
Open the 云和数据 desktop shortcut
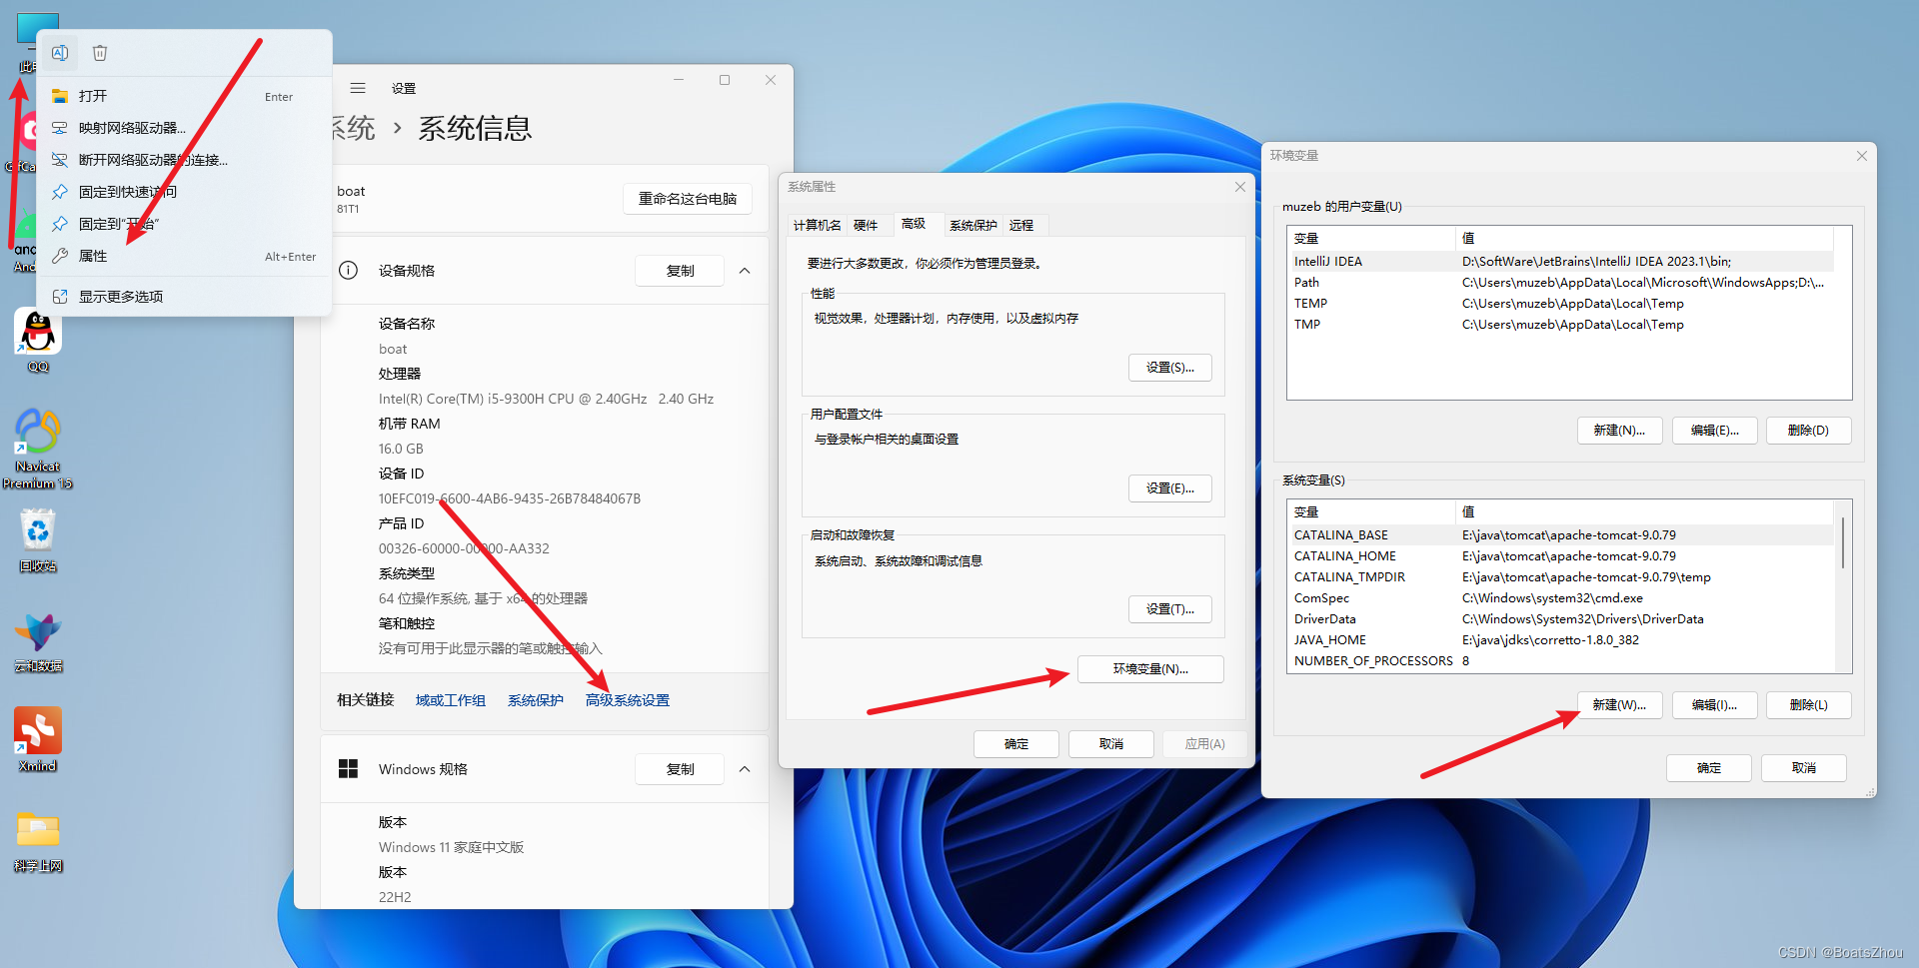pos(38,643)
